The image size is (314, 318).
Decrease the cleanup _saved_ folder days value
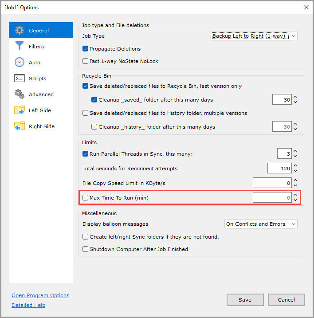click(x=295, y=102)
